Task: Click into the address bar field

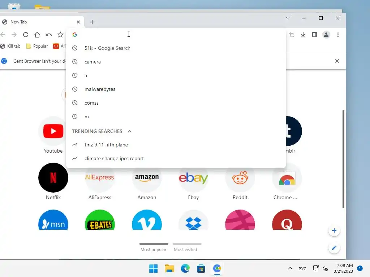Action: click(176, 35)
